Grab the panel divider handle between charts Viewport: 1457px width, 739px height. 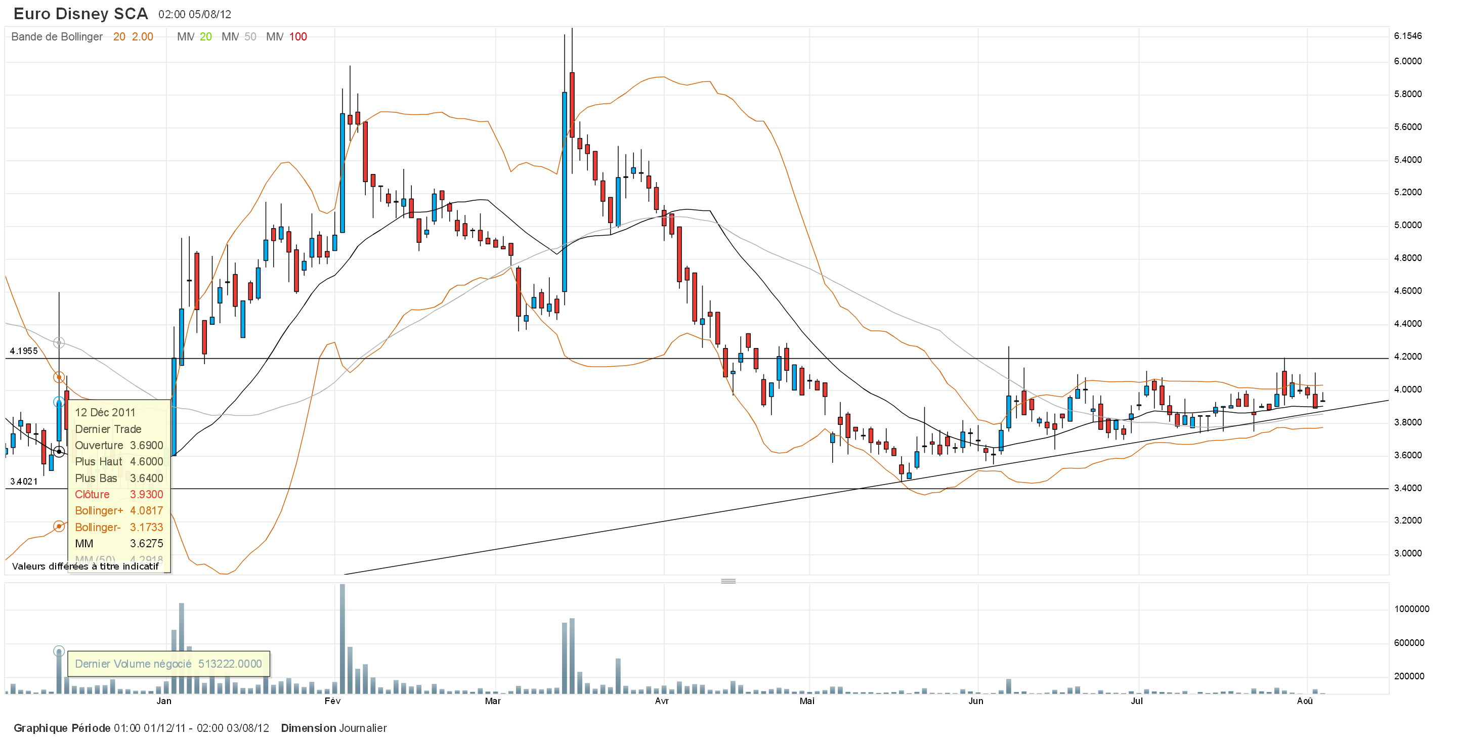728,581
